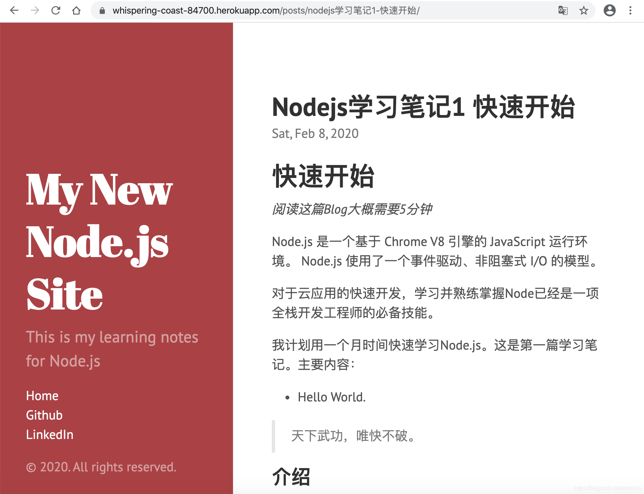Viewport: 644px width, 494px height.
Task: Reload the current page
Action: [x=56, y=11]
